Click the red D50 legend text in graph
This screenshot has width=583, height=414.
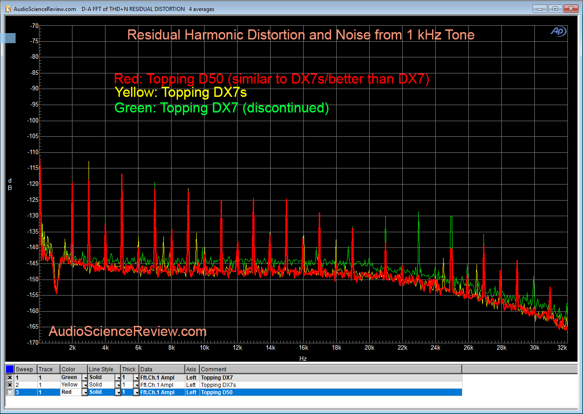(x=272, y=79)
